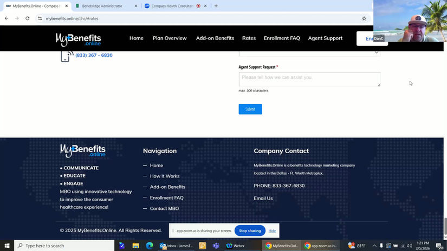Open the notification center icon

point(439,246)
